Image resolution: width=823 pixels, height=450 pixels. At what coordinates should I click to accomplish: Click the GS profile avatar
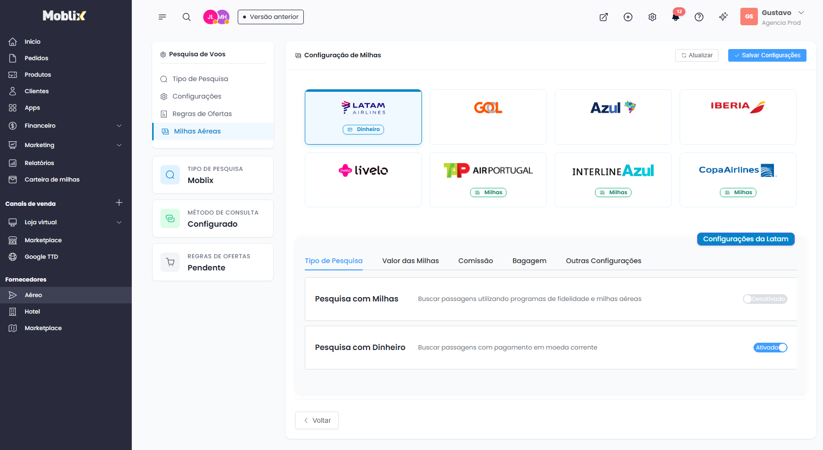point(749,17)
